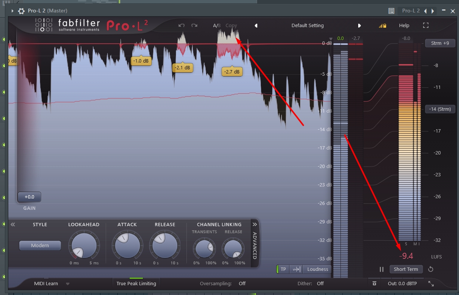Open the Short Term loudness mode menu

coord(406,269)
